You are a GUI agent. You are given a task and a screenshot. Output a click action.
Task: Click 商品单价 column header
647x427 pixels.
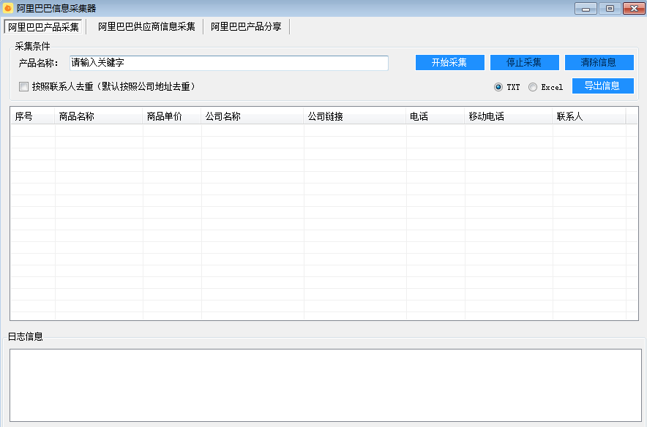172,117
